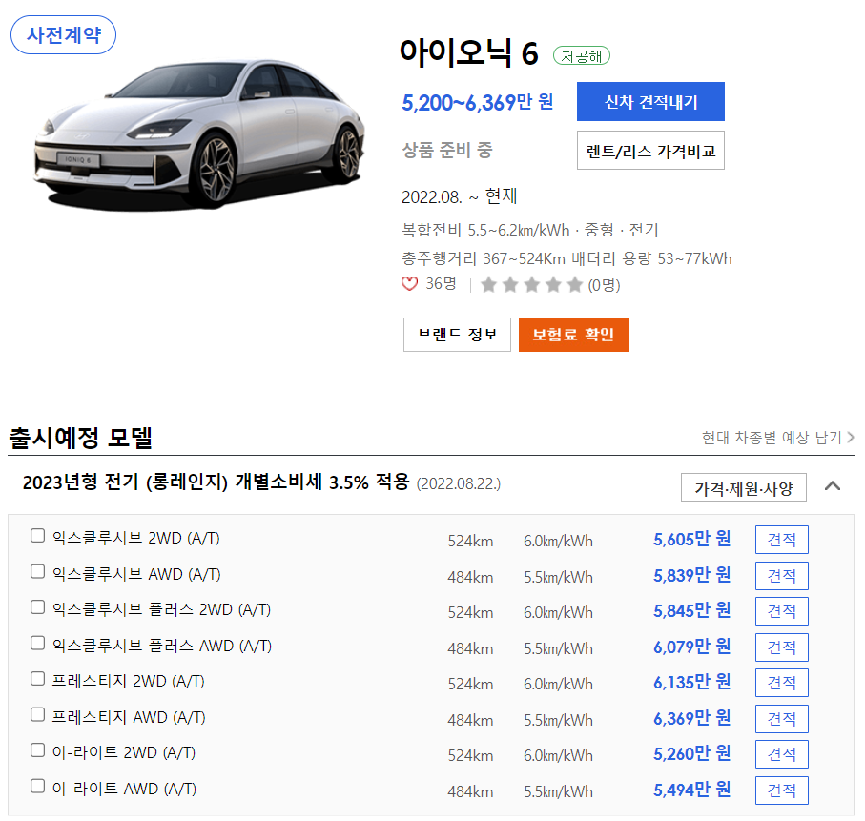Click 익스클루시브 2WD (A/T) trim name
The height and width of the screenshot is (821, 865).
click(135, 538)
